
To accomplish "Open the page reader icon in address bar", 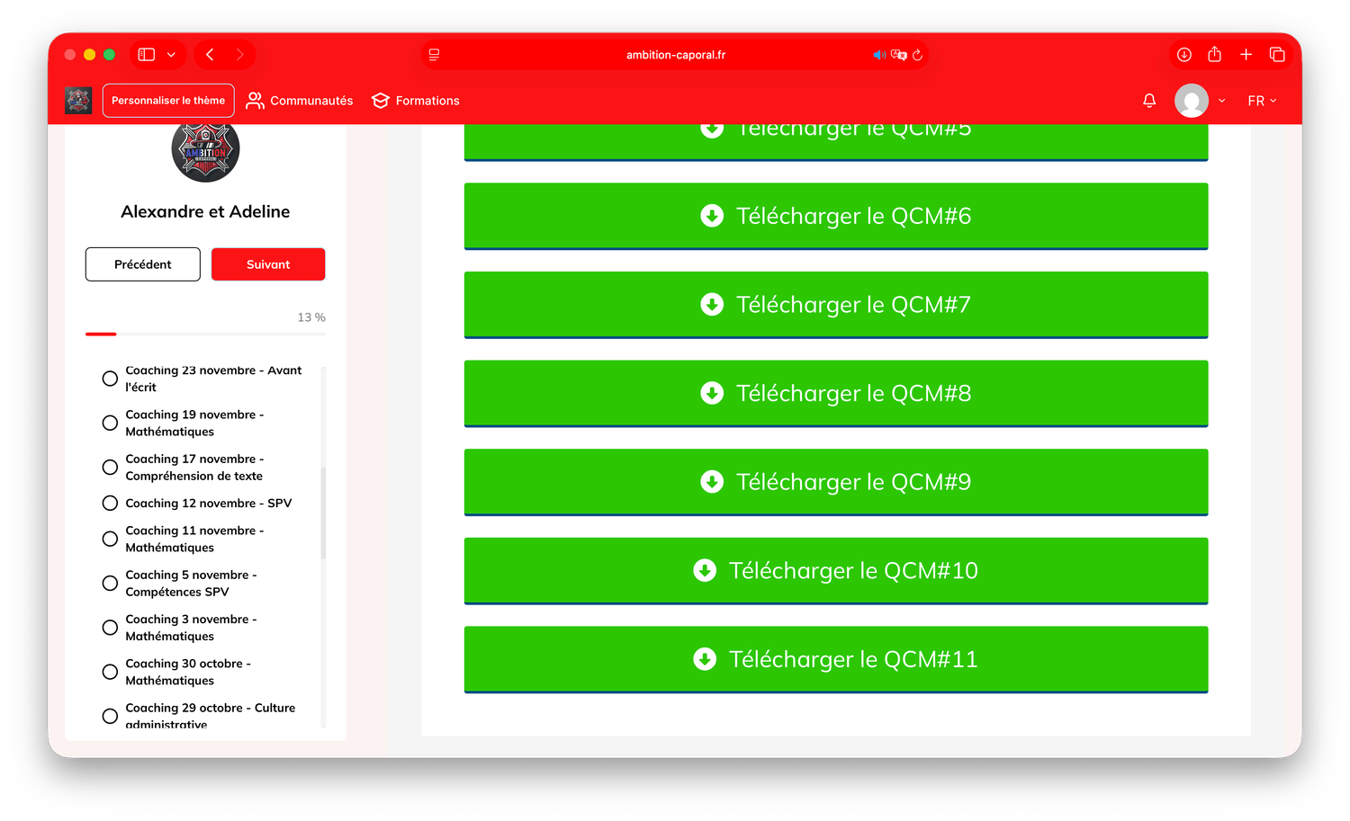I will click(434, 55).
